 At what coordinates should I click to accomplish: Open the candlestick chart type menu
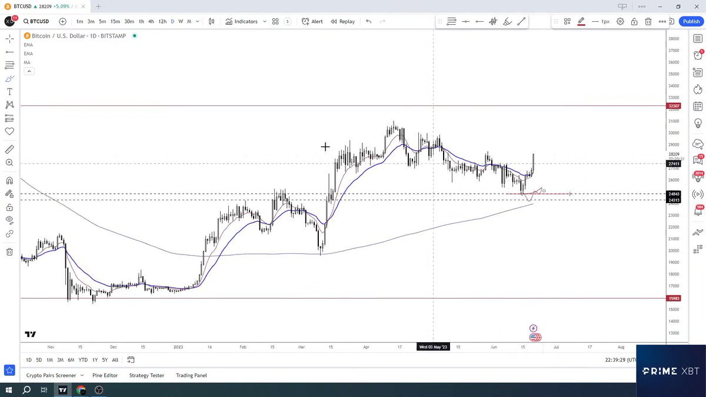click(x=212, y=21)
